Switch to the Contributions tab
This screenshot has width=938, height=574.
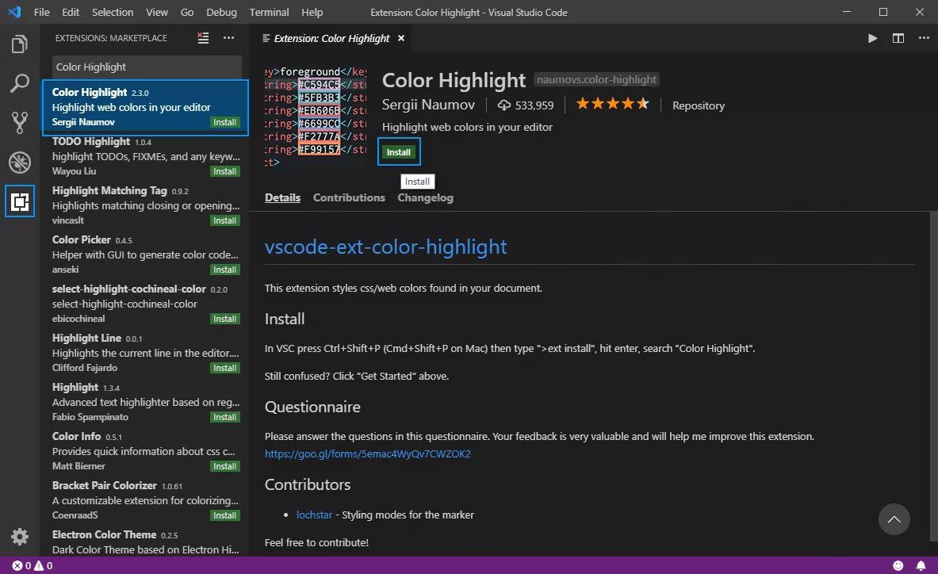[349, 198]
